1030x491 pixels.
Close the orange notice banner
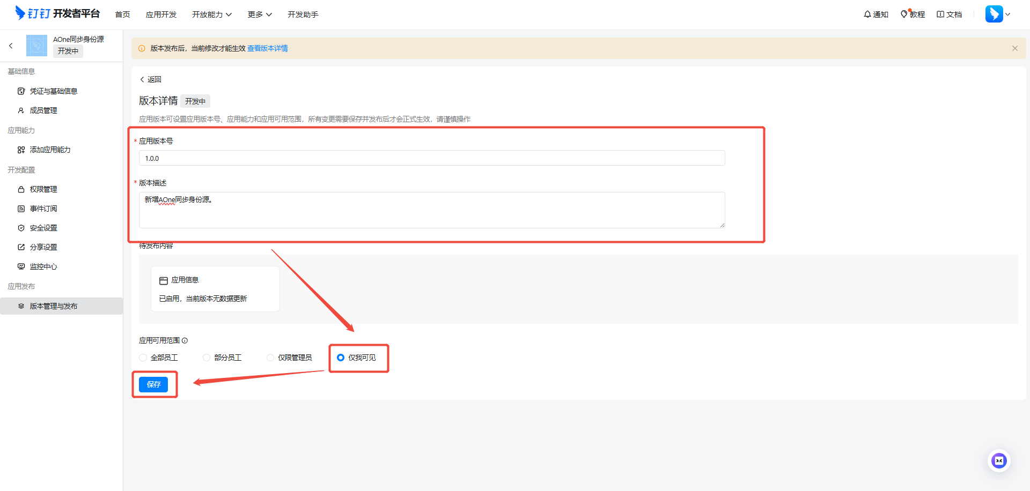[1014, 48]
